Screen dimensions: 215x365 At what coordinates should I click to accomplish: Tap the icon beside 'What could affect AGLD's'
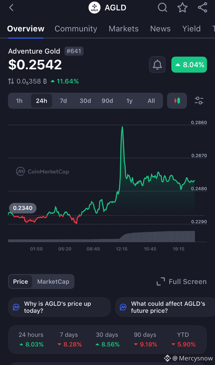click(123, 307)
